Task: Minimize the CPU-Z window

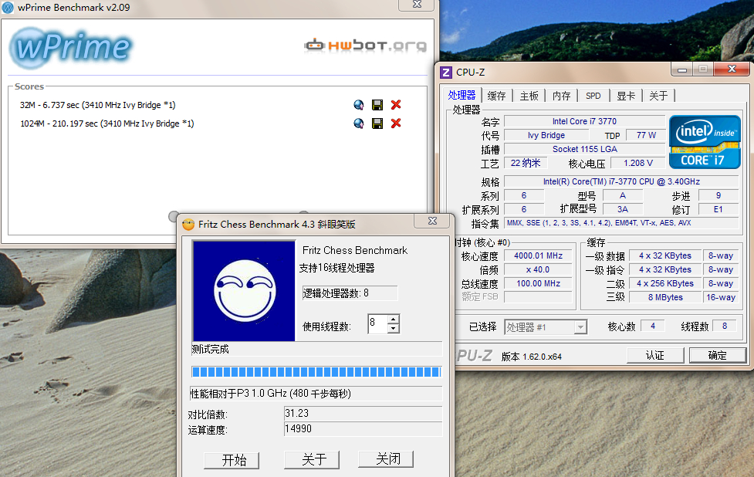Action: [x=682, y=70]
